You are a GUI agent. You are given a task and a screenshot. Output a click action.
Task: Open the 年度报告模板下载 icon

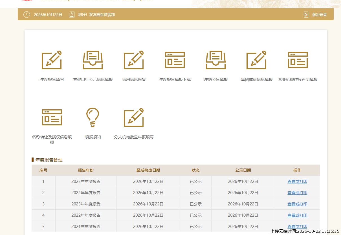[175, 60]
